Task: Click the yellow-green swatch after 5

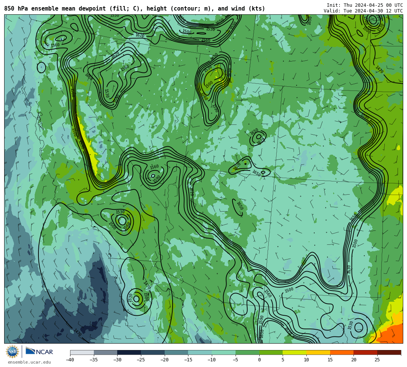Action: pos(295,352)
